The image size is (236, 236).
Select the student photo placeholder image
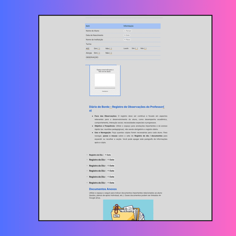click(x=105, y=80)
